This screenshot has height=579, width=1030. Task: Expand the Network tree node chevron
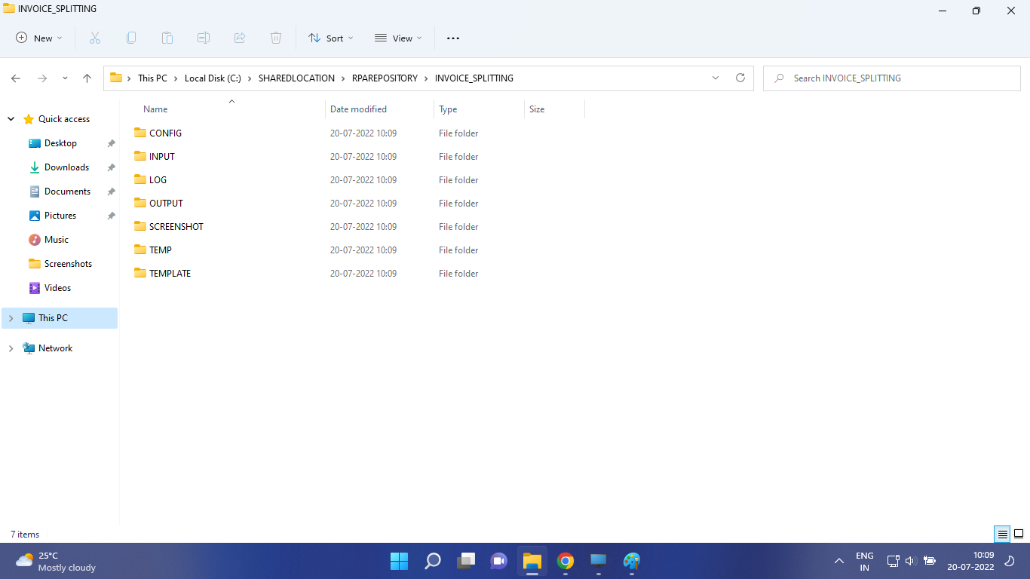(11, 348)
